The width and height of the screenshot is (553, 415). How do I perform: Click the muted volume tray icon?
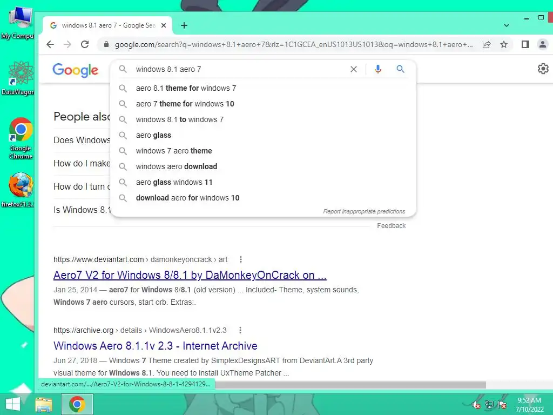coord(476,405)
